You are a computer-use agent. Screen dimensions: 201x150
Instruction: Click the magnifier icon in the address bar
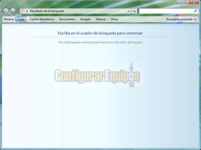coord(23,11)
